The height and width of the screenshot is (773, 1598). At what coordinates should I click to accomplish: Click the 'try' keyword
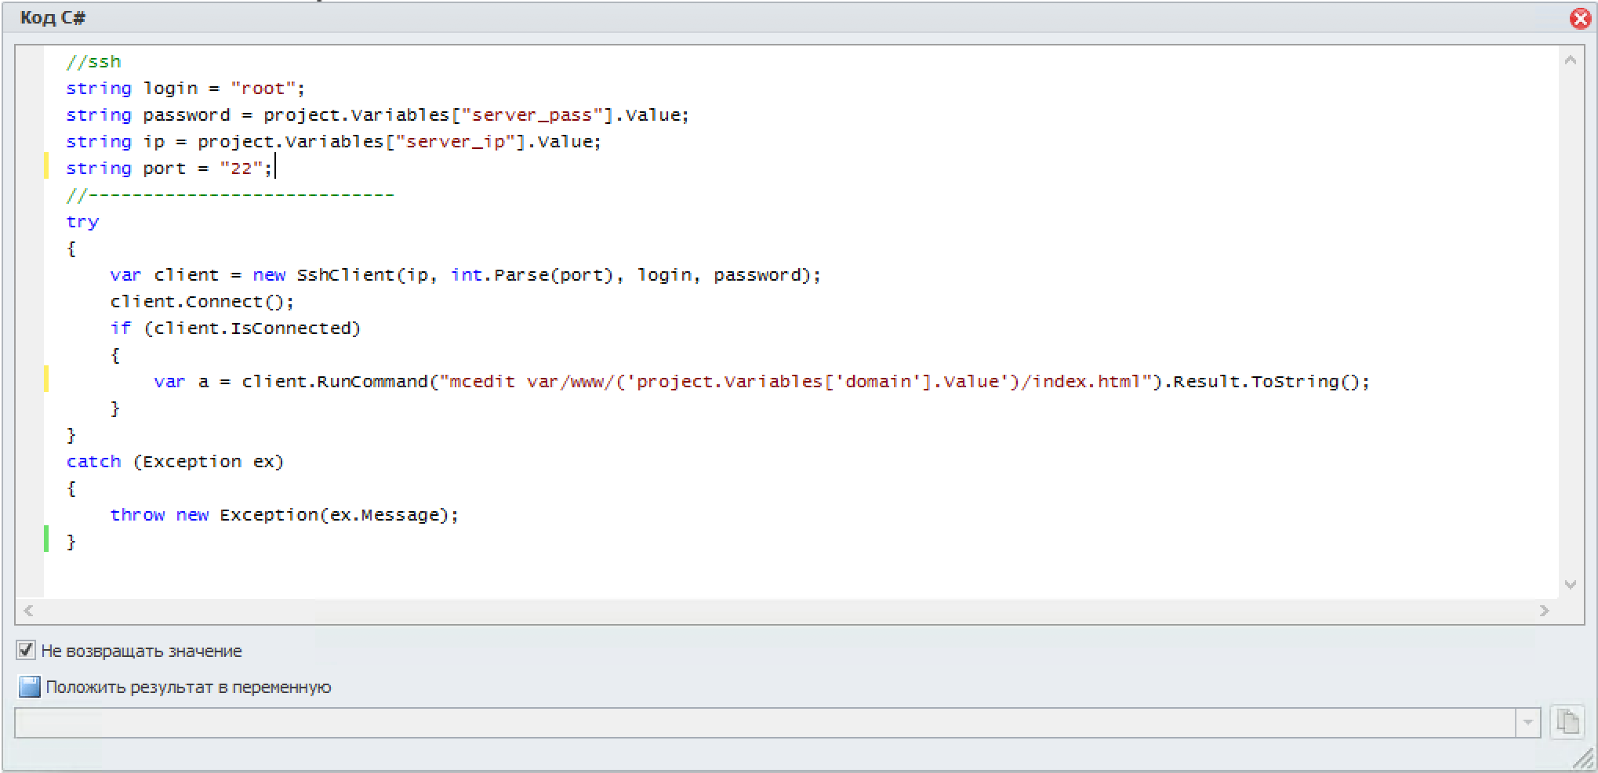tap(82, 222)
